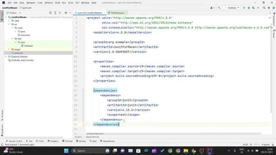
Task: Expand the target folder
Action: pos(9,49)
